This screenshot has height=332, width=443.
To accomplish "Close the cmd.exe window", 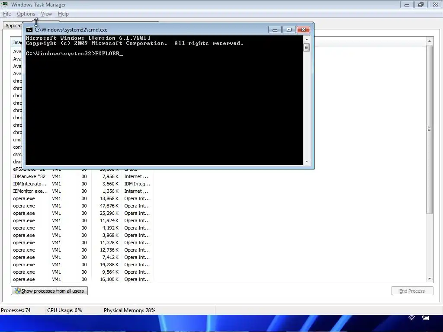I will click(x=303, y=30).
